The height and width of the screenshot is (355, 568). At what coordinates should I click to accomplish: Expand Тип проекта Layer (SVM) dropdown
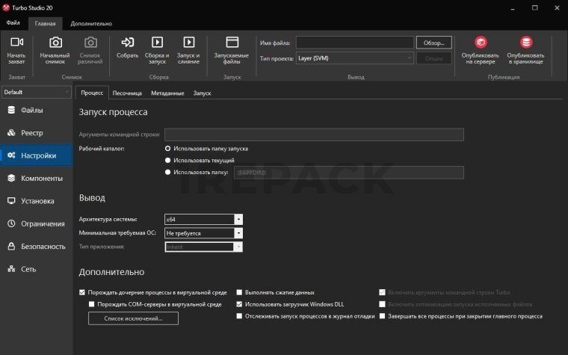tap(409, 57)
